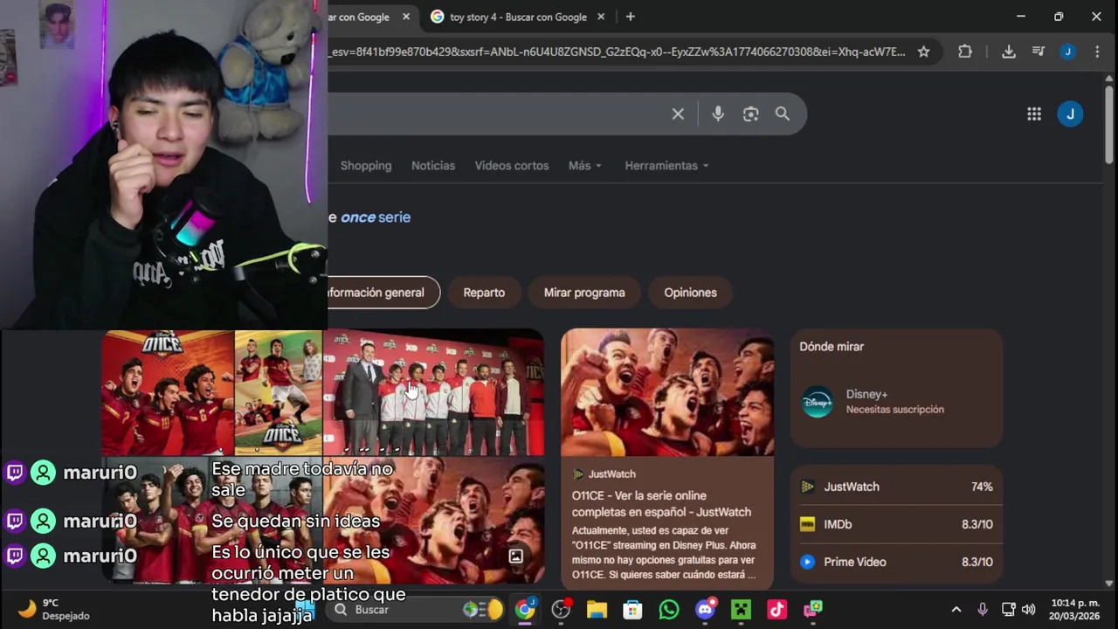The width and height of the screenshot is (1118, 629).
Task: Close the first Google search tab
Action: pyautogui.click(x=406, y=17)
